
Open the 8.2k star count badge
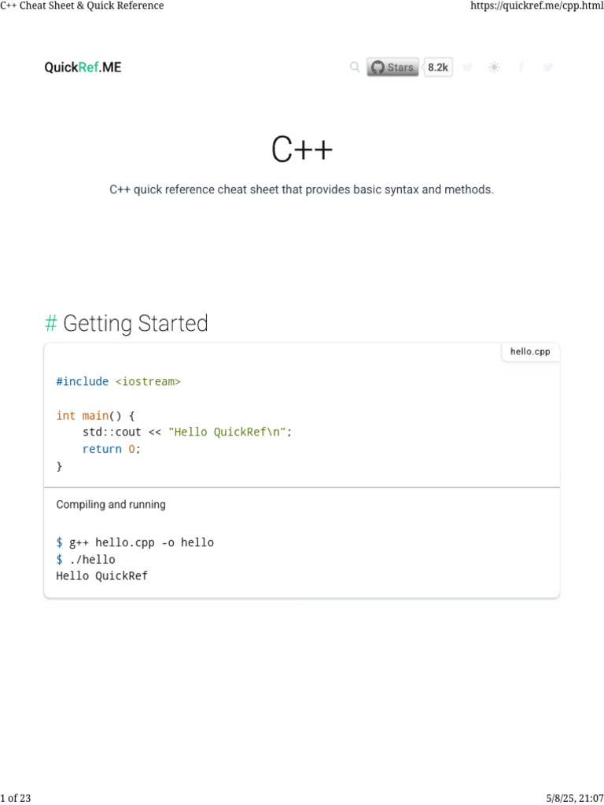tap(437, 68)
